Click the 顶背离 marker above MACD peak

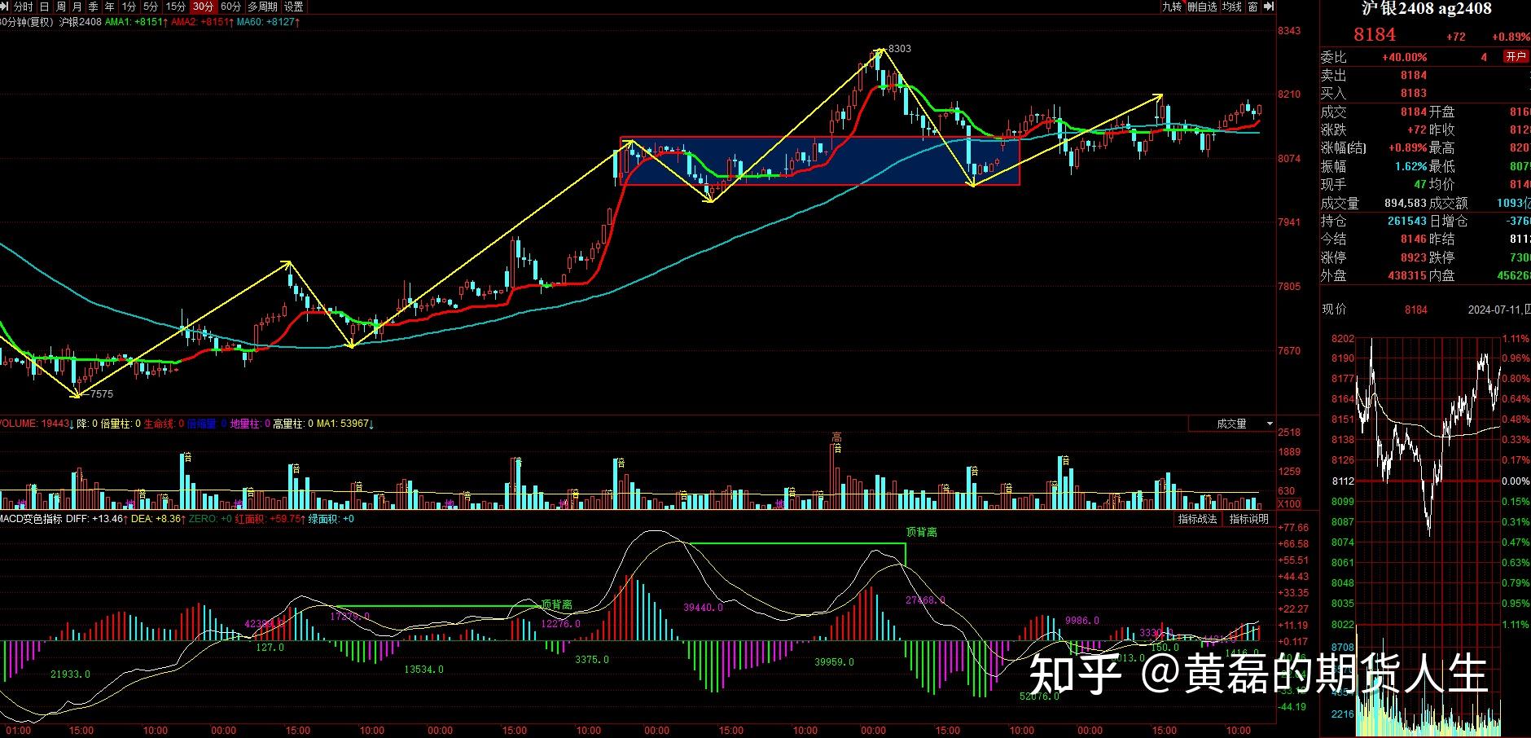[x=921, y=532]
